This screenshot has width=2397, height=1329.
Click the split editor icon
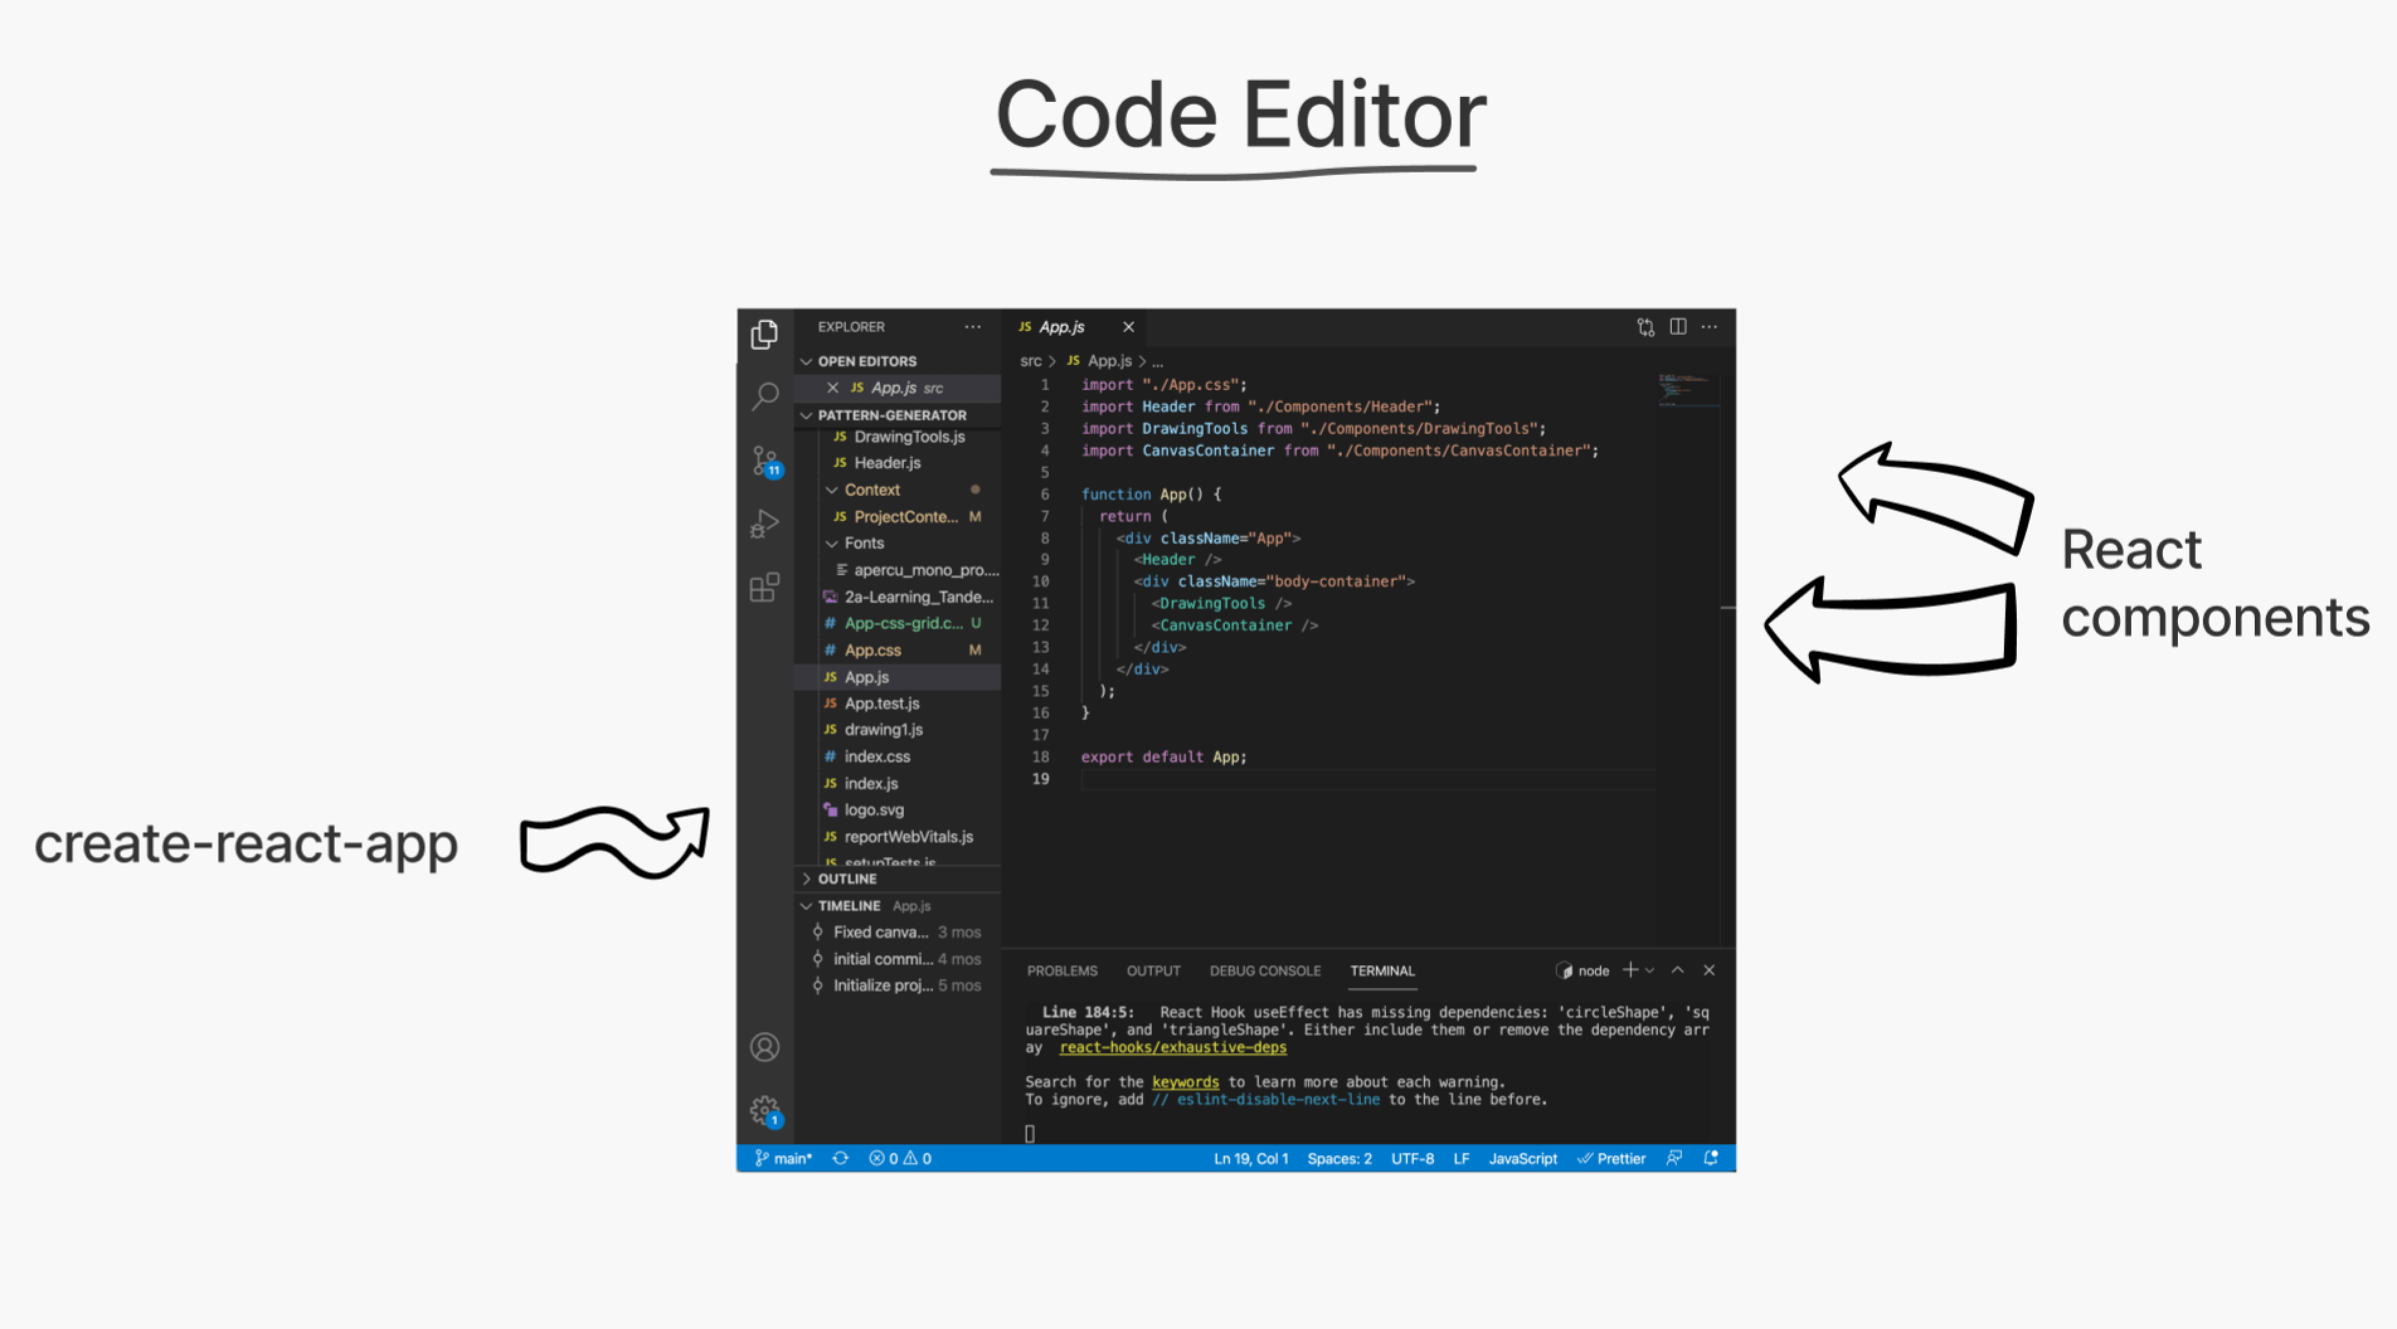click(x=1678, y=327)
